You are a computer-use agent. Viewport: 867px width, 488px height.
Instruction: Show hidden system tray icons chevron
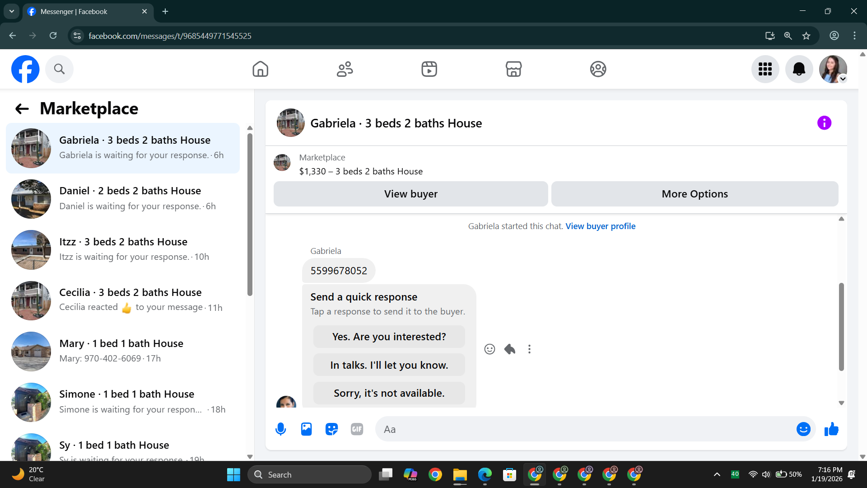(x=717, y=474)
